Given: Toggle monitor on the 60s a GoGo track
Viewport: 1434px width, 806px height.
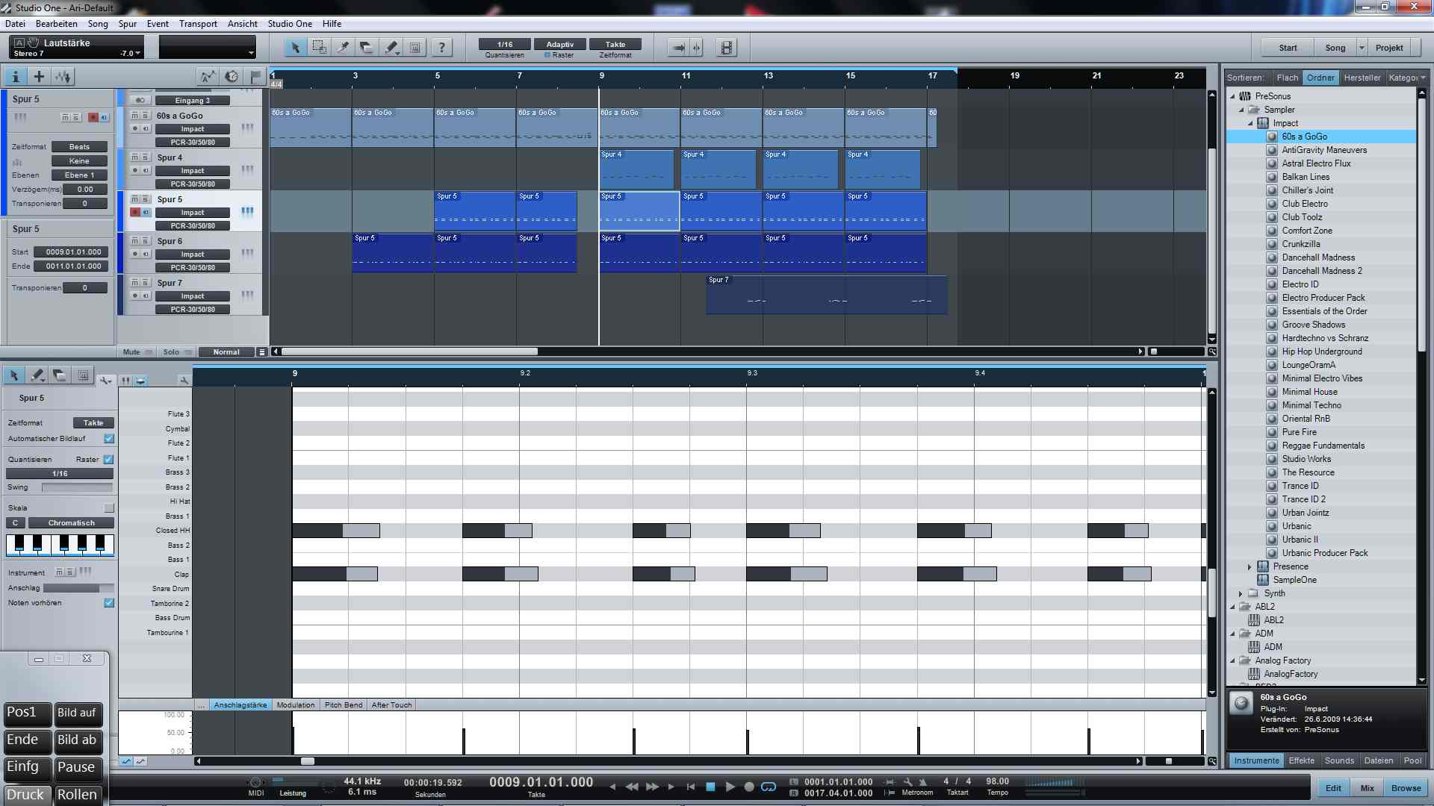Looking at the screenshot, I should click(x=146, y=129).
